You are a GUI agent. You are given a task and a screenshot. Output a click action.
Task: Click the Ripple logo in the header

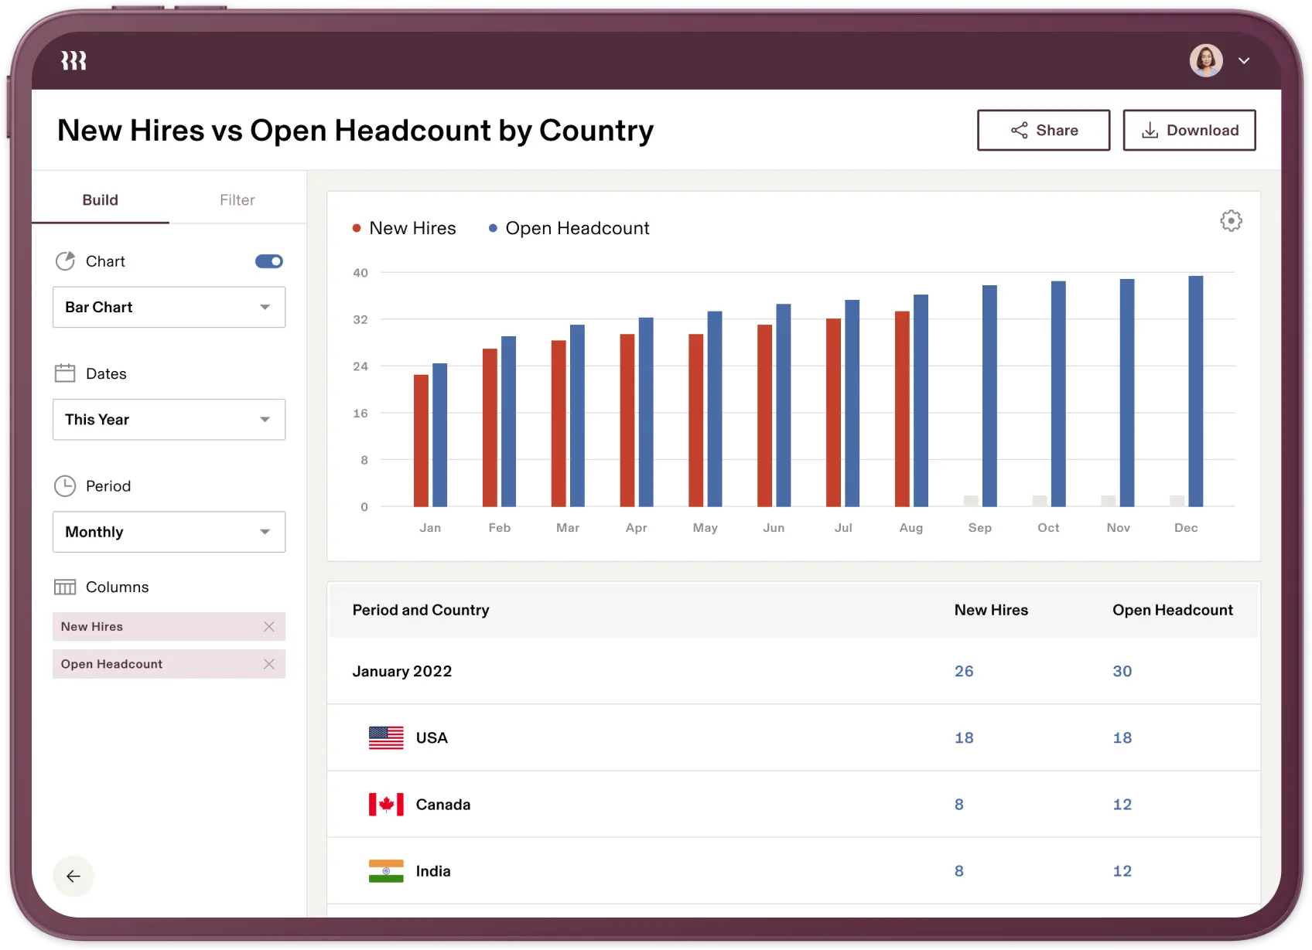pyautogui.click(x=73, y=60)
